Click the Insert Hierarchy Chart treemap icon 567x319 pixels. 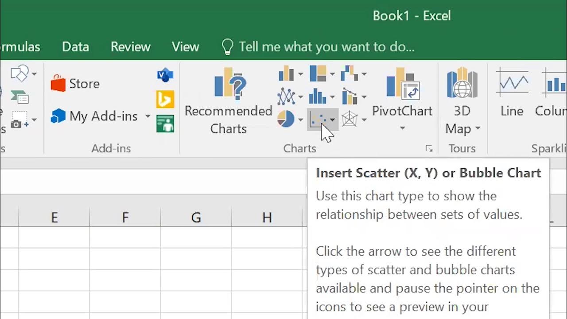(x=318, y=74)
